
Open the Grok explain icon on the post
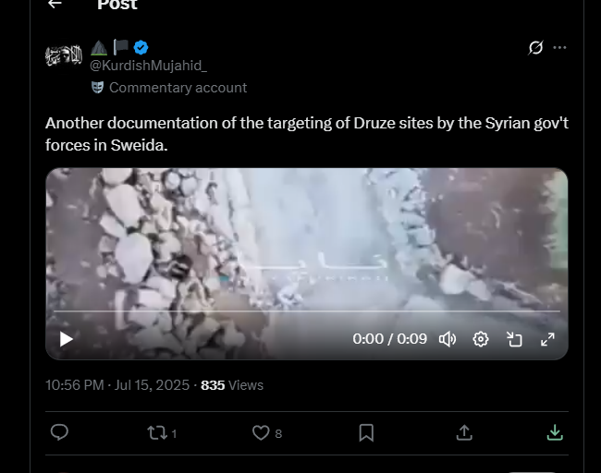click(x=535, y=47)
